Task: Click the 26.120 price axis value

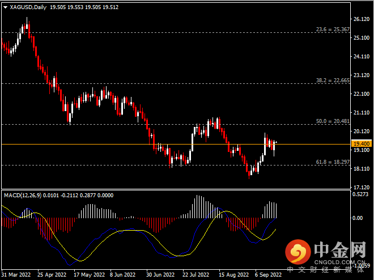Action: [362, 19]
